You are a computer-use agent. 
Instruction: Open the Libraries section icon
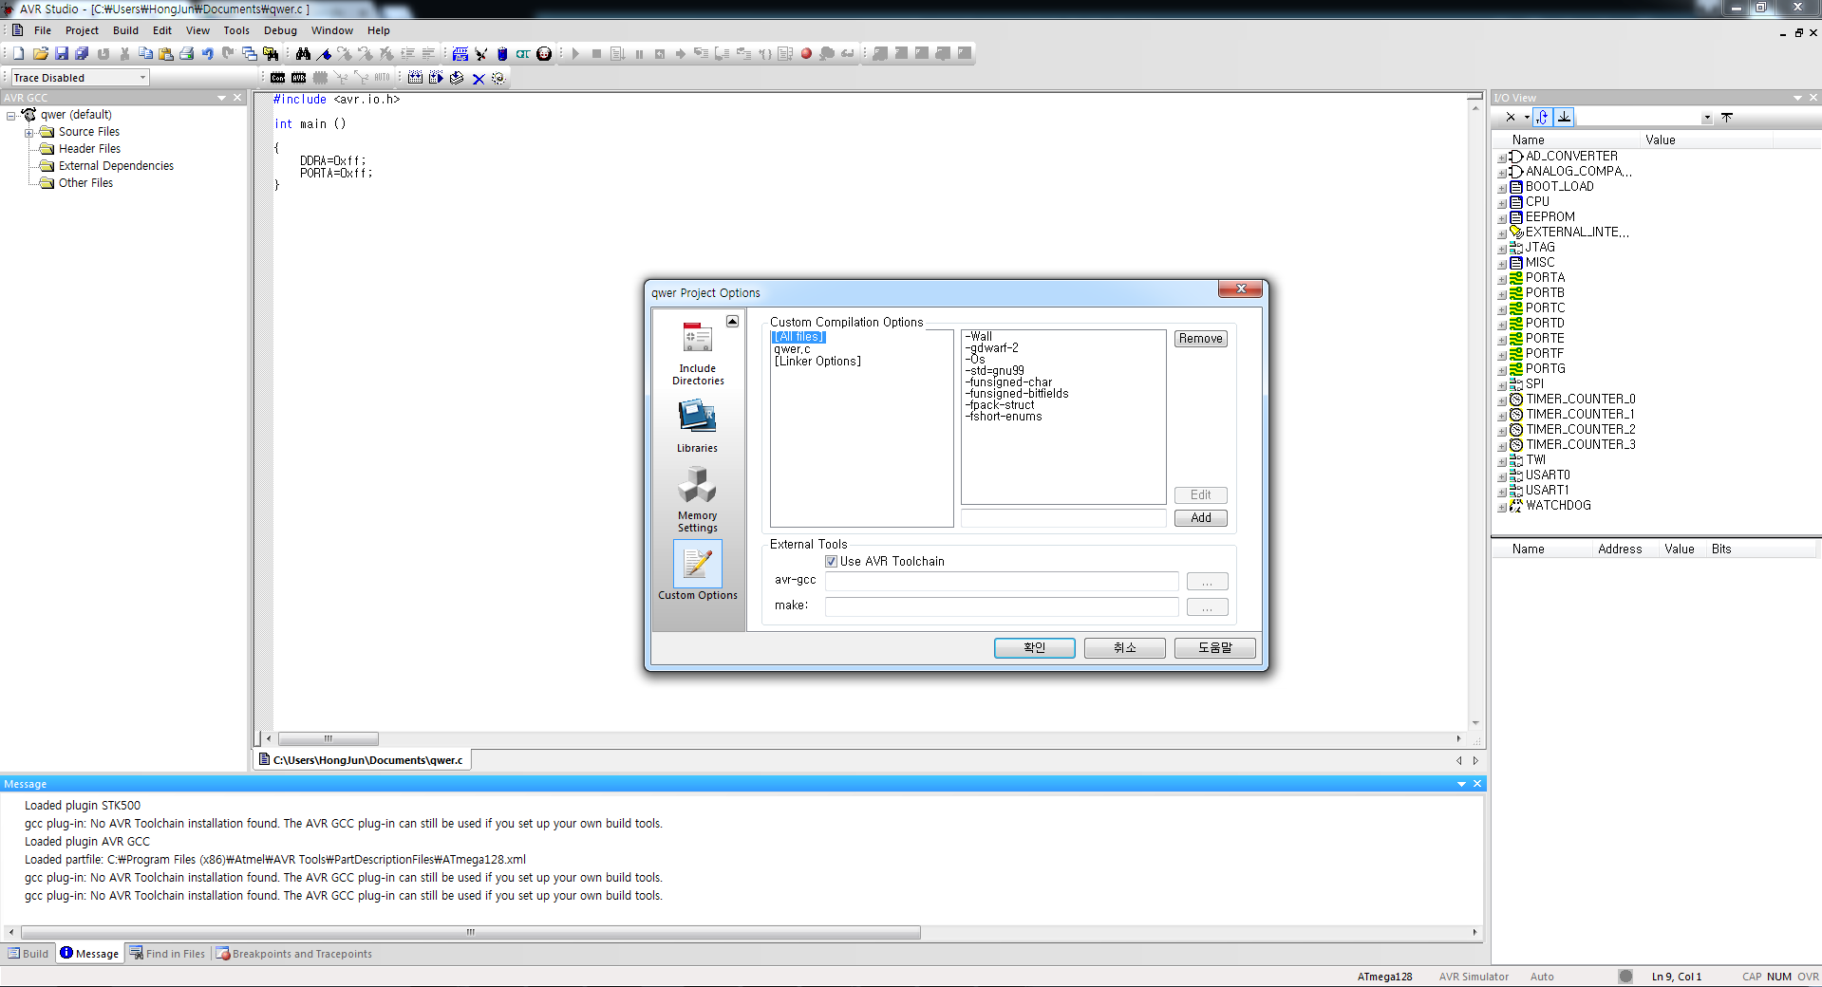click(697, 418)
